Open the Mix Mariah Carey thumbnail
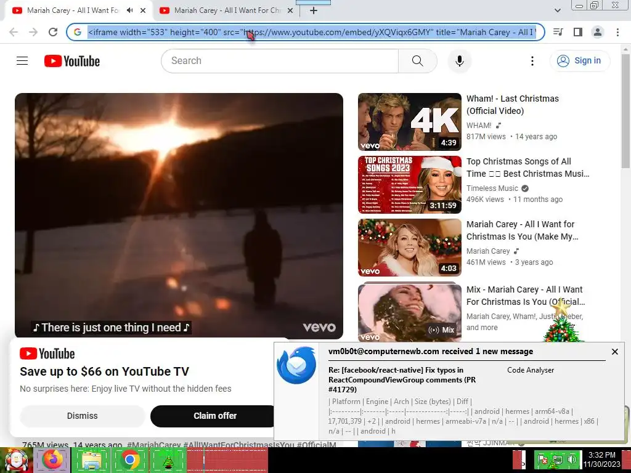This screenshot has height=473, width=631. pos(410,312)
